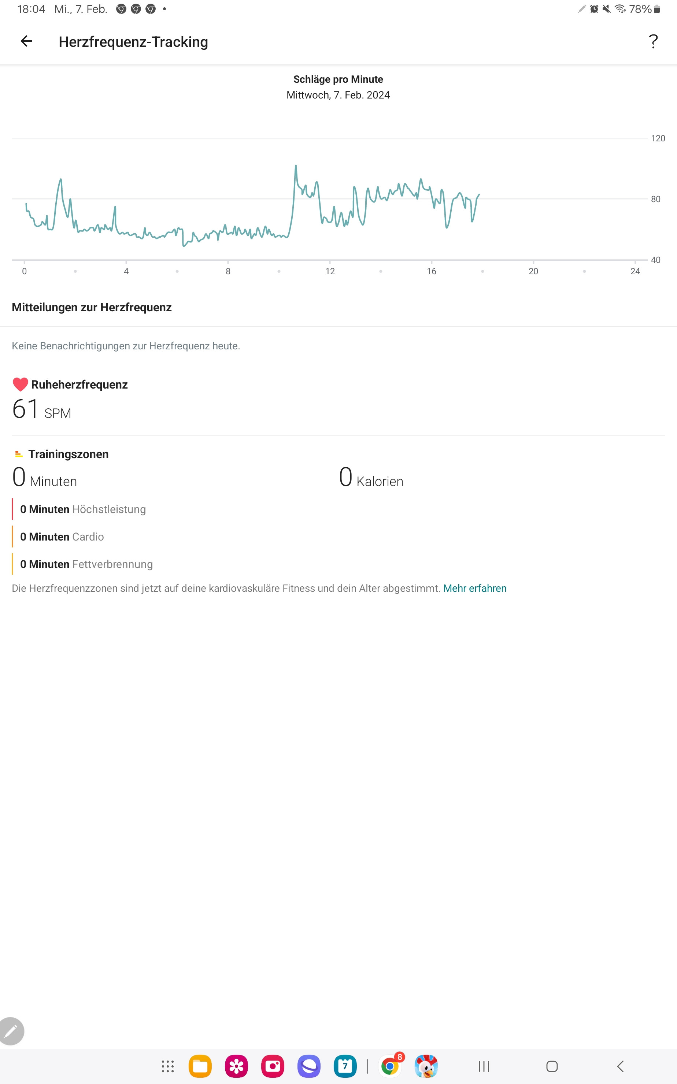Tap the Trainingszonen bars icon
Viewport: 677px width, 1084px height.
click(18, 454)
